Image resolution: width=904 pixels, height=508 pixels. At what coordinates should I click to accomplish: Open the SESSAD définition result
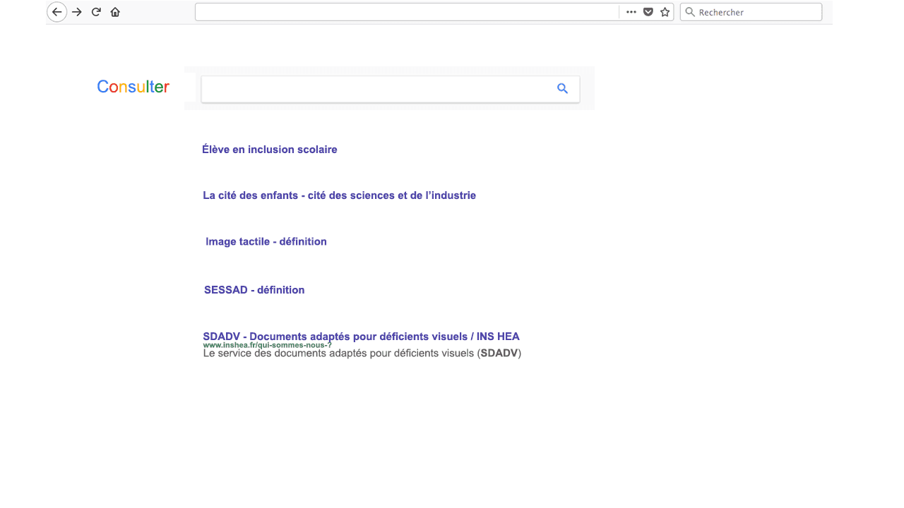click(x=254, y=289)
